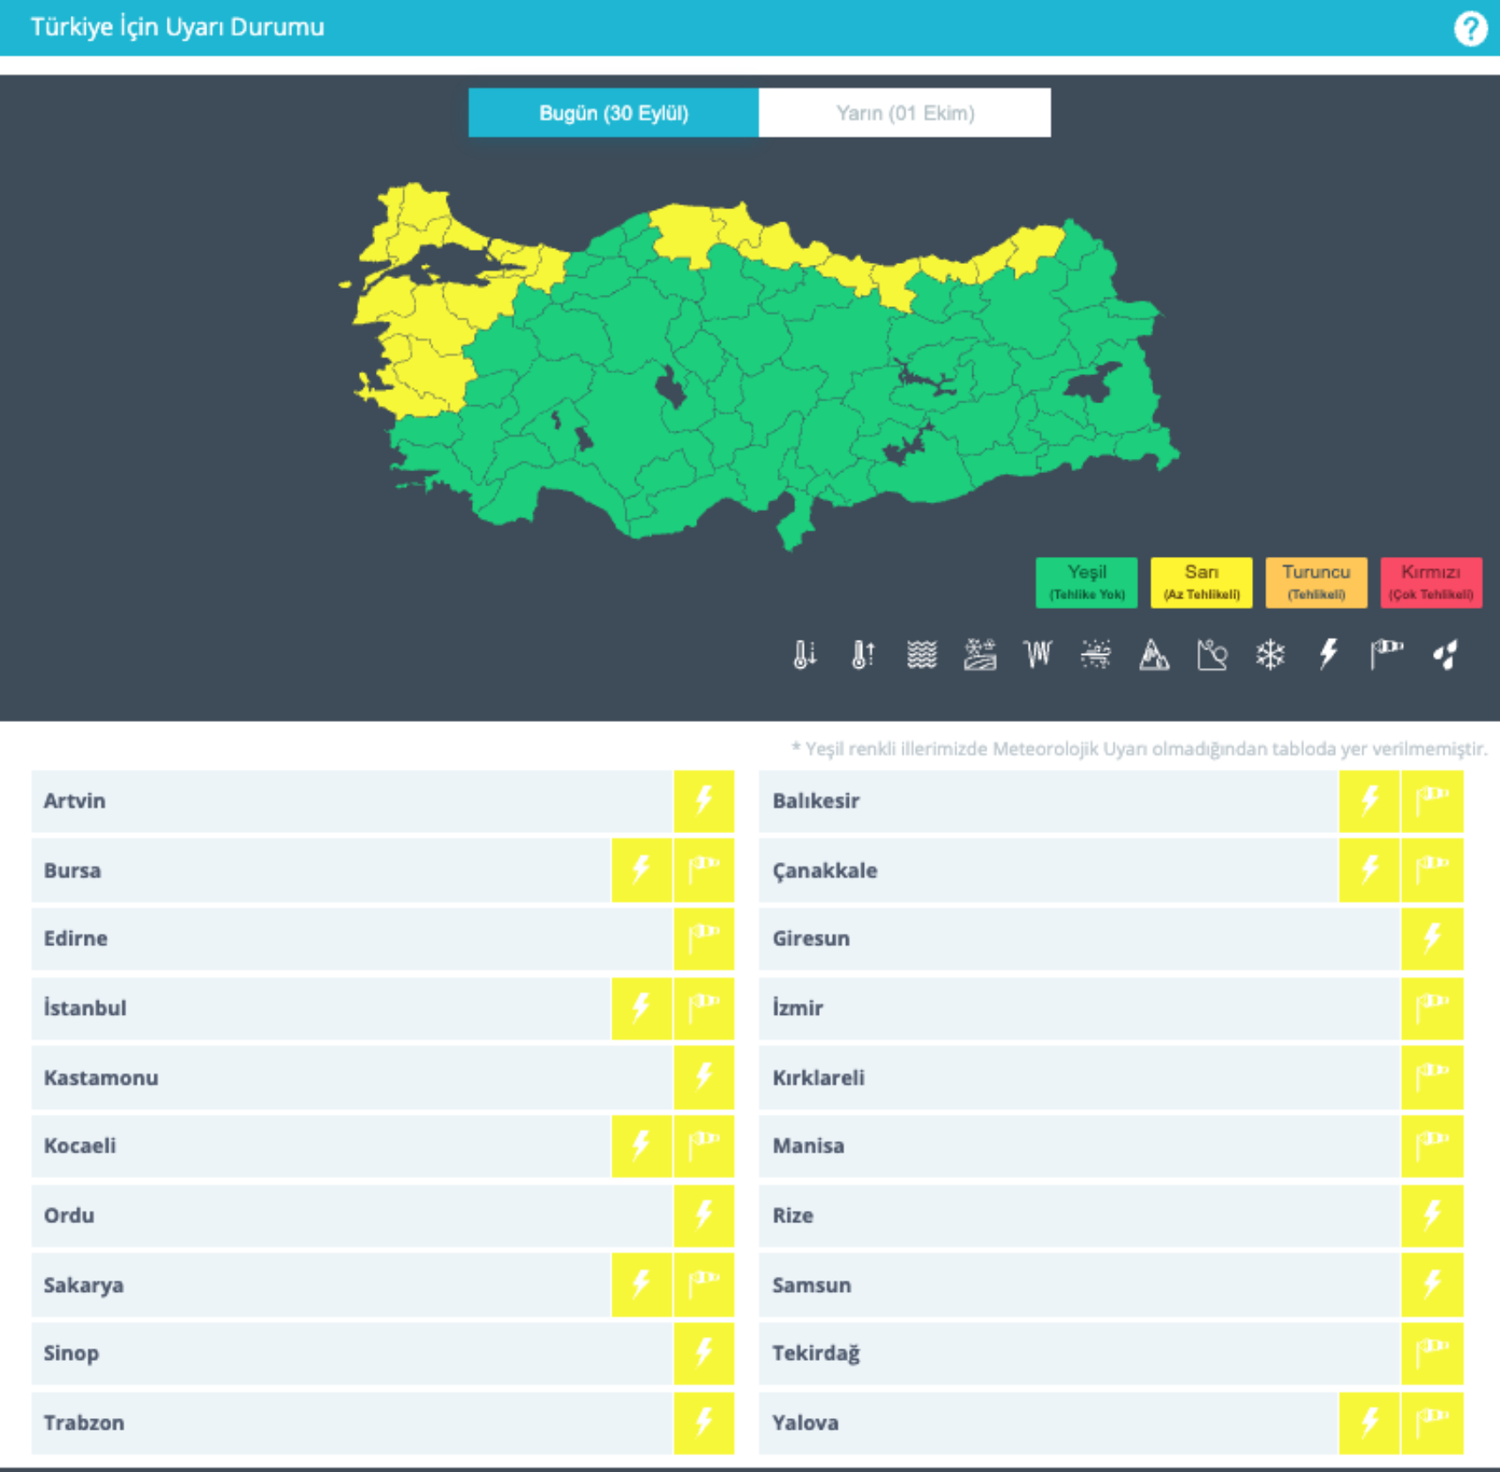This screenshot has width=1500, height=1472.
Task: Click the fog waves warning icon
Action: tap(921, 655)
